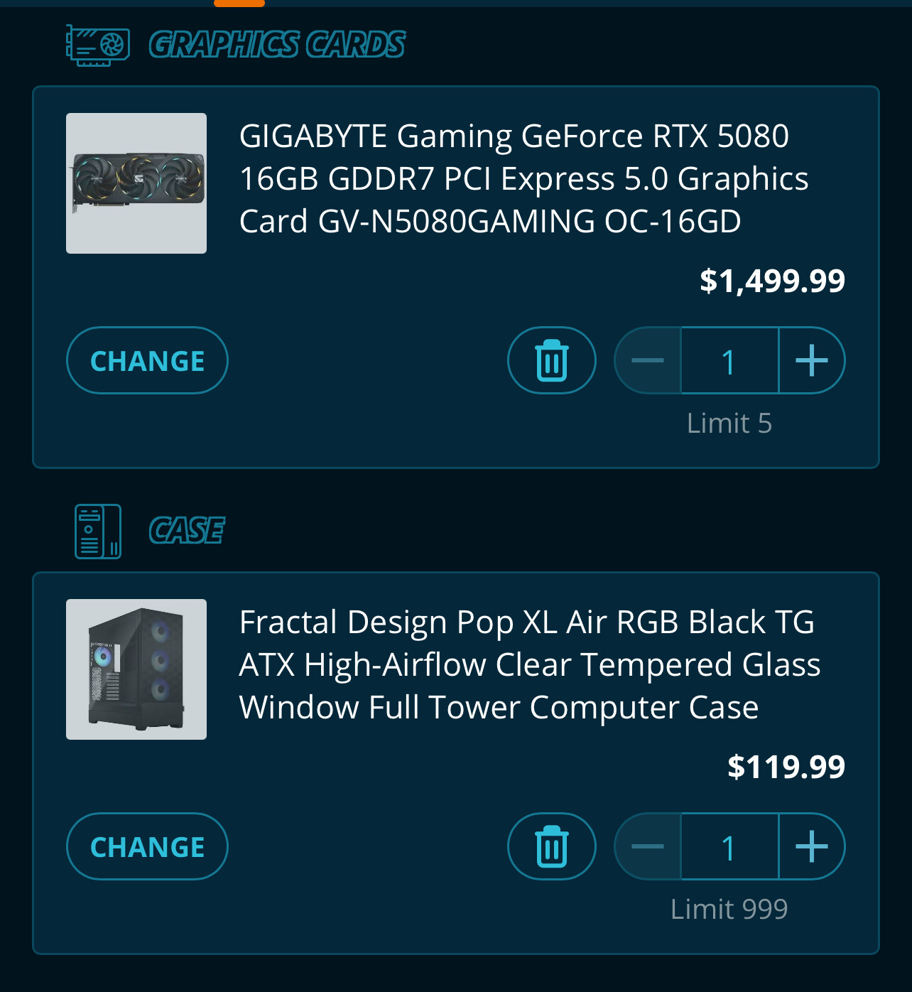
Task: Open the GIGABYTE graphics card thumbnail
Action: (136, 183)
